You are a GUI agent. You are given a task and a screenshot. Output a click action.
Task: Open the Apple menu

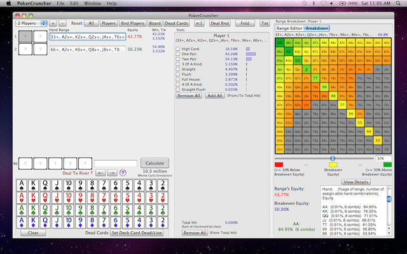[x=8, y=3]
